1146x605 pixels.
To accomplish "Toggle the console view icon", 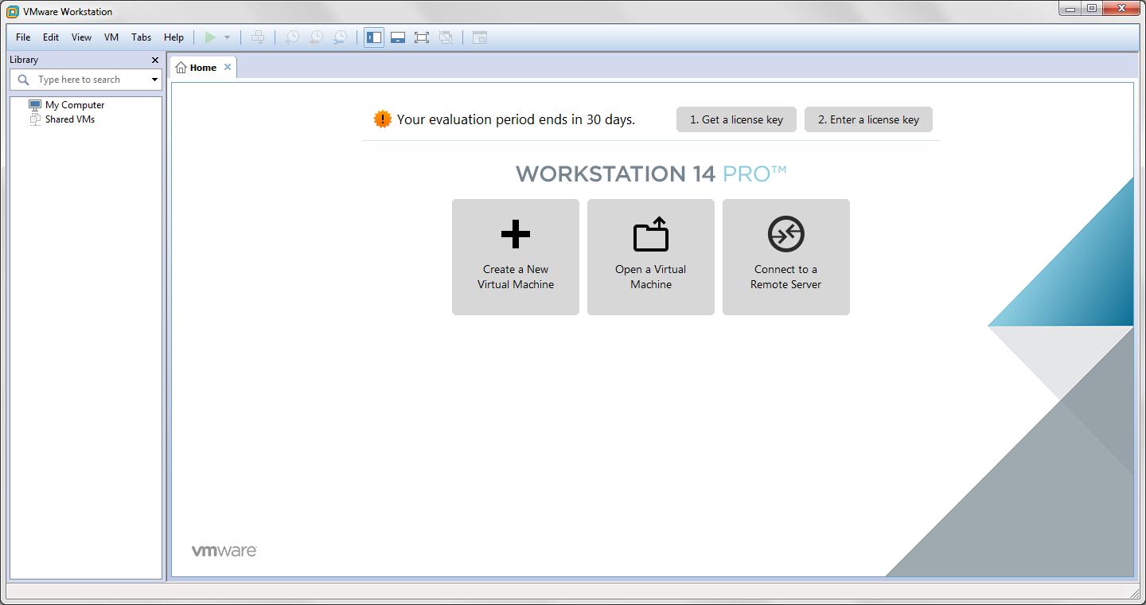I will [480, 37].
